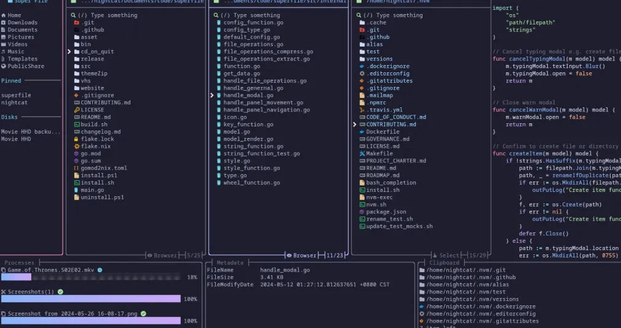
Task: Select CODE_OF_CONDUCT.md
Action: coord(396,117)
